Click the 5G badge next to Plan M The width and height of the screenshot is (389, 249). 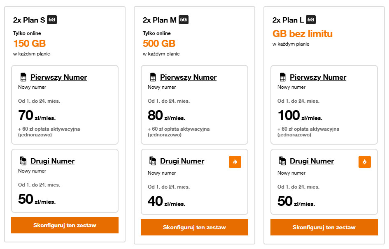[x=184, y=20]
